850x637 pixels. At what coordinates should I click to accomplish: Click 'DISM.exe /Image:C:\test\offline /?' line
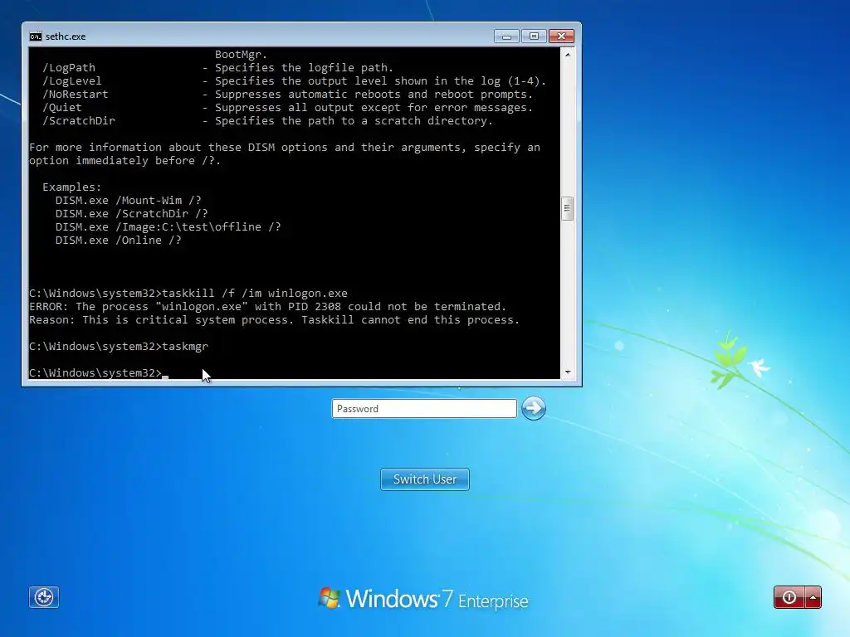(168, 227)
